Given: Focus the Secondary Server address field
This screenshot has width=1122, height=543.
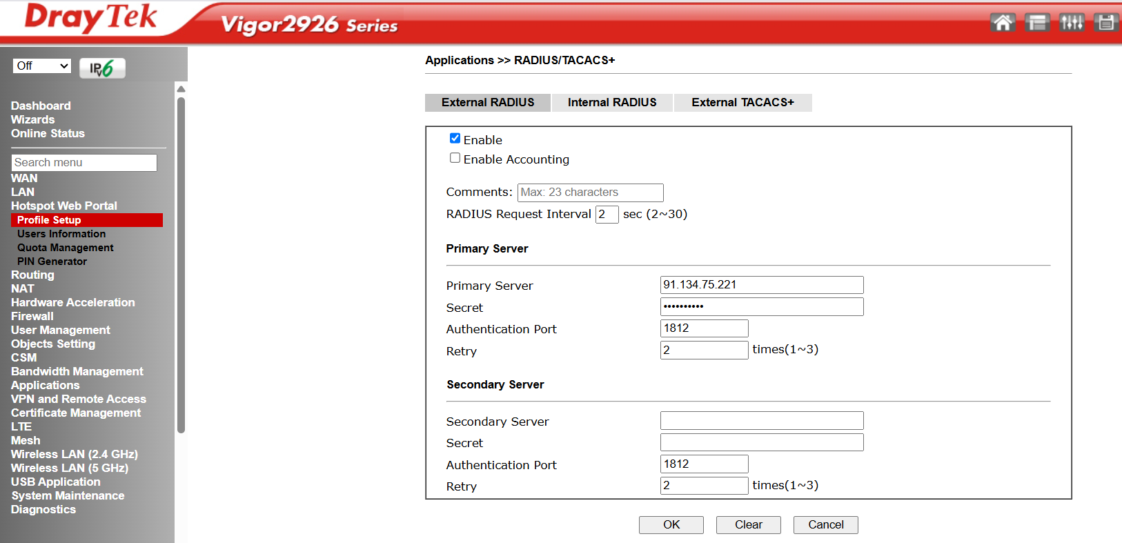Looking at the screenshot, I should [762, 421].
